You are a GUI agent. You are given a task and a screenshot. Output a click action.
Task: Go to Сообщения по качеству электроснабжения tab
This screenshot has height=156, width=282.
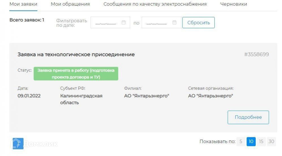[x=155, y=4]
